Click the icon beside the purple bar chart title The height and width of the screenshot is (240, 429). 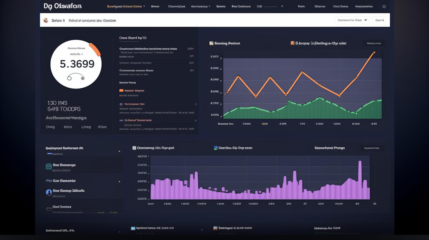134,148
